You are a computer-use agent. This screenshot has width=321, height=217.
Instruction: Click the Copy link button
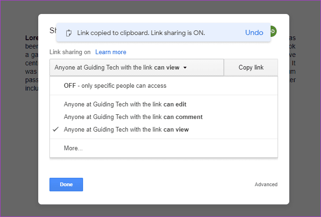pyautogui.click(x=251, y=67)
